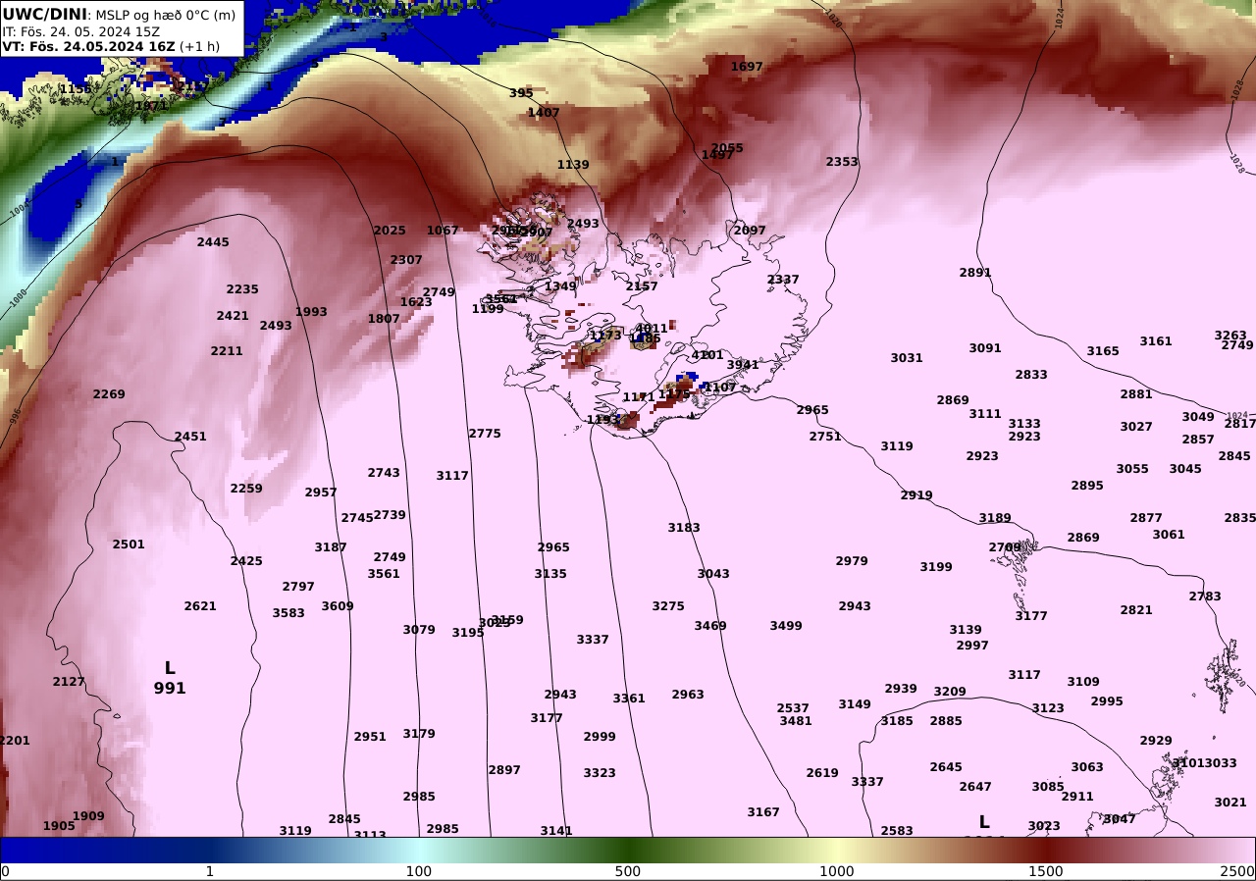
Task: Click the height value 3021
Action: [x=1230, y=803]
